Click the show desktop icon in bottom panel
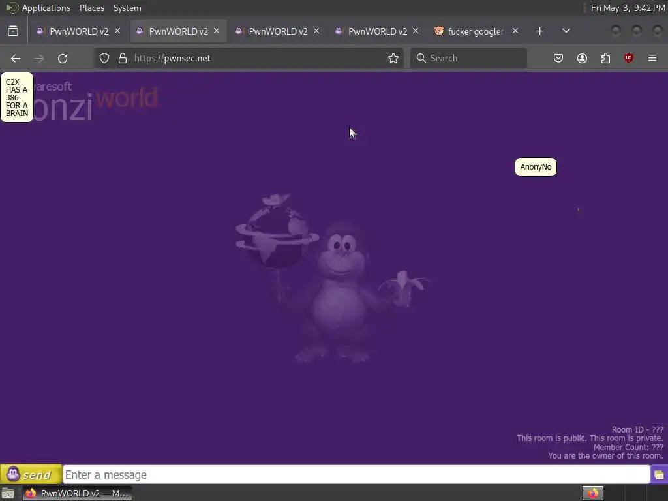This screenshot has height=501, width=668. point(8,494)
